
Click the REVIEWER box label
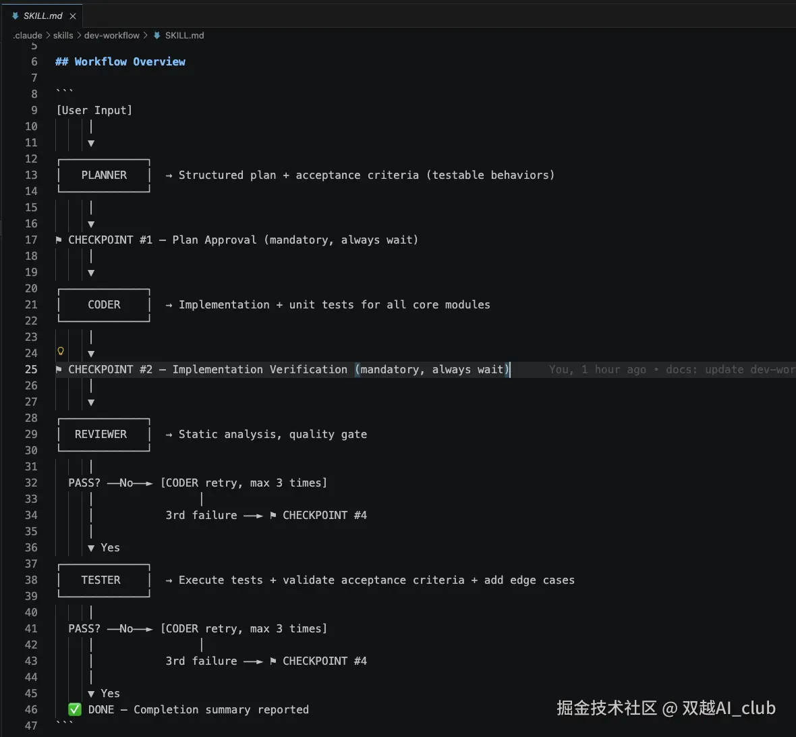(101, 434)
